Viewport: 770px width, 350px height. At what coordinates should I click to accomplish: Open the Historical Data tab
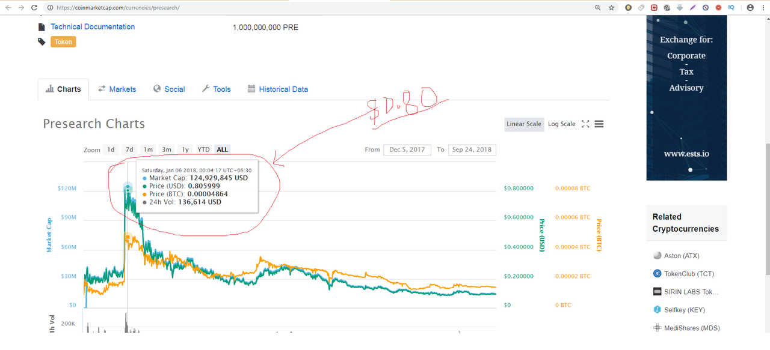tap(278, 89)
